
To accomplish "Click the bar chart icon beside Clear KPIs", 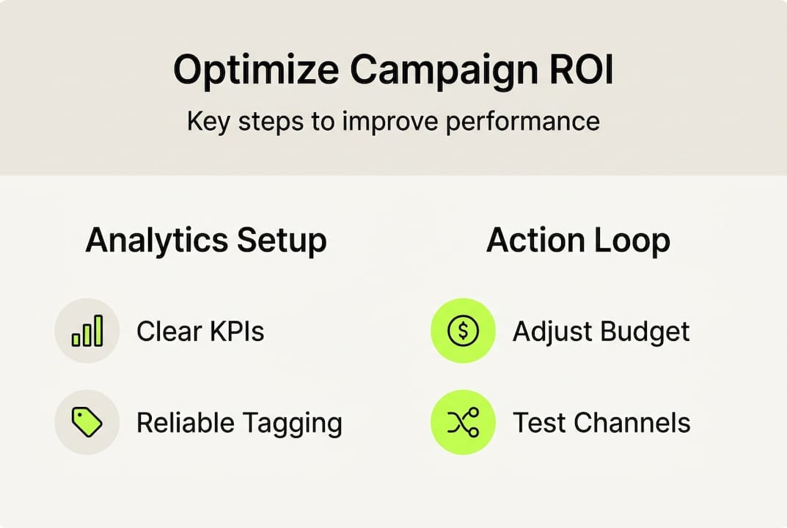I will [87, 331].
